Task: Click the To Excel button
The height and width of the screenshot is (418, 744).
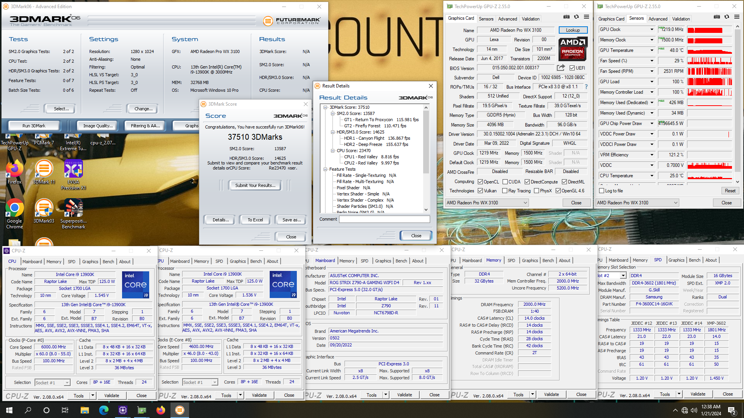Action: pyautogui.click(x=255, y=220)
